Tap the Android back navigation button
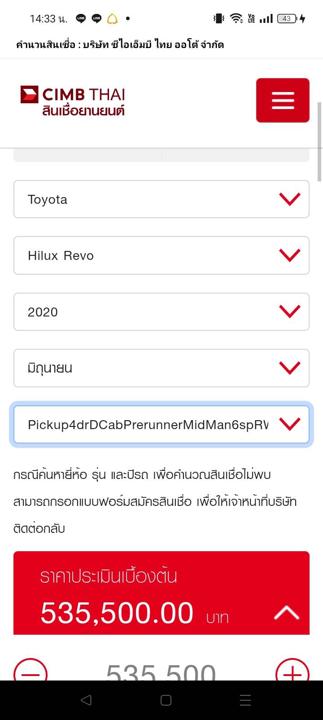Screen dimensions: 323x720 pos(86,700)
